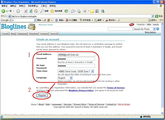Expand the Search for Posts dropdown
The height and width of the screenshot is (120, 165).
point(154,29)
